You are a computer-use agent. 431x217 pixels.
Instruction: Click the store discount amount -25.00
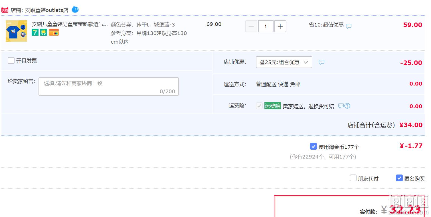click(411, 63)
